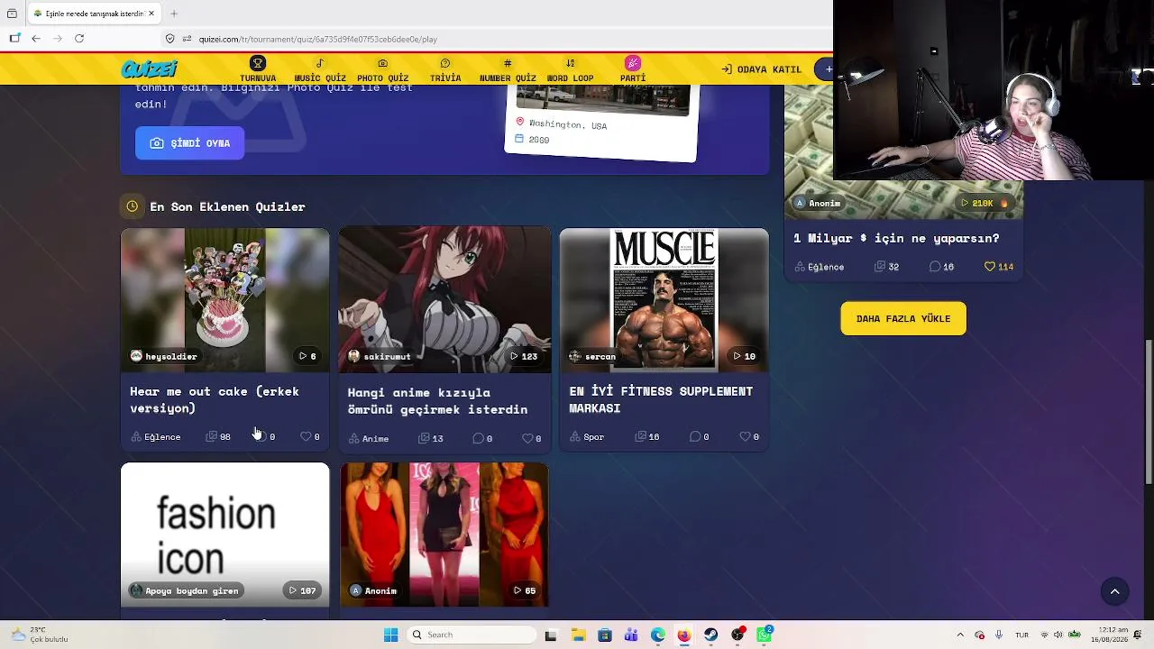Open the volume control in the system tray
Image resolution: width=1154 pixels, height=649 pixels.
(1058, 635)
